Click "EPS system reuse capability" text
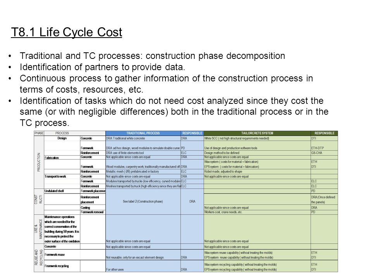 (239, 257)
